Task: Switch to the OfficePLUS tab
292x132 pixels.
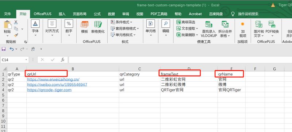Action: [x=42, y=14]
